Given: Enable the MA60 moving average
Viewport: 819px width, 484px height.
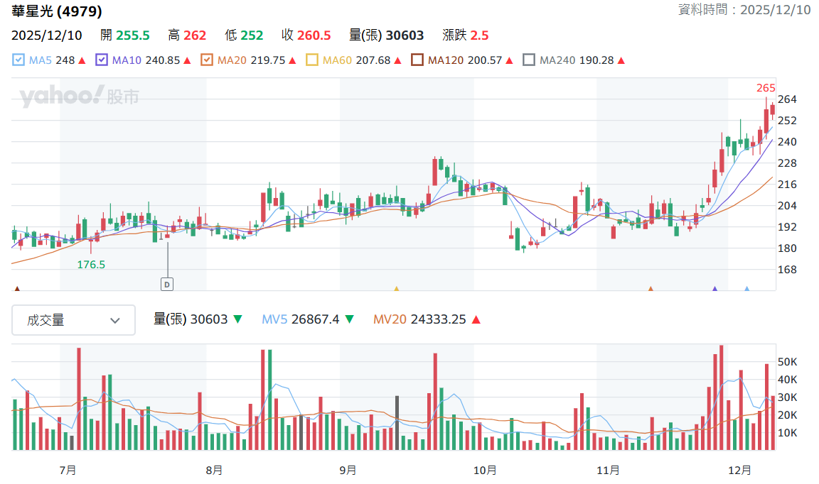Looking at the screenshot, I should point(312,60).
